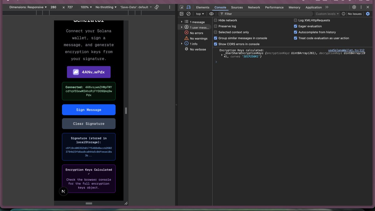This screenshot has width=375, height=211.
Task: Click the rotate screen orientation icon
Action: click(x=157, y=7)
